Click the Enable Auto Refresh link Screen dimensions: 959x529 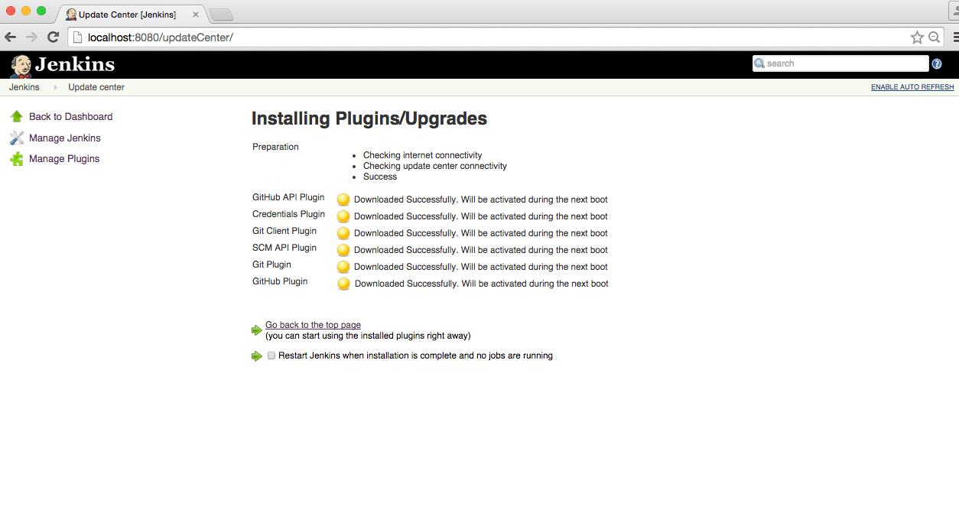912,87
